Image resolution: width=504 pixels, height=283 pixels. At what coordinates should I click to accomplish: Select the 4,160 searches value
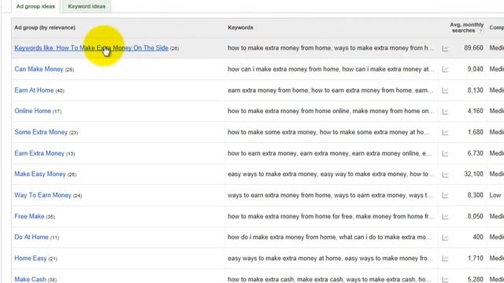475,111
